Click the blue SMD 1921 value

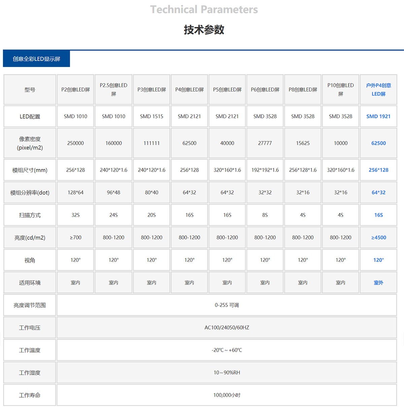378,116
